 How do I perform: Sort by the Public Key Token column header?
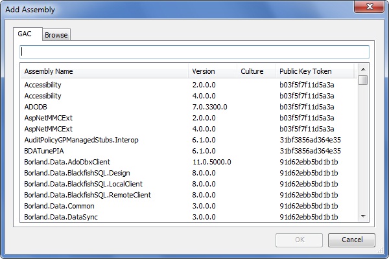coord(315,71)
